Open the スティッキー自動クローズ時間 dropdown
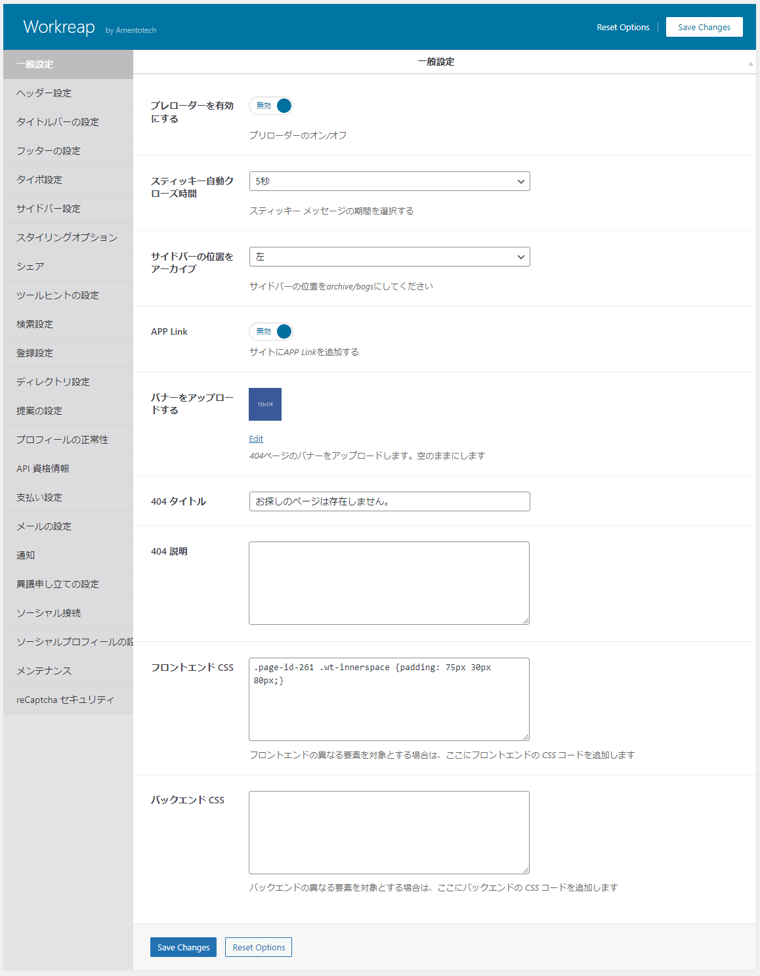Image resolution: width=760 pixels, height=976 pixels. click(389, 181)
